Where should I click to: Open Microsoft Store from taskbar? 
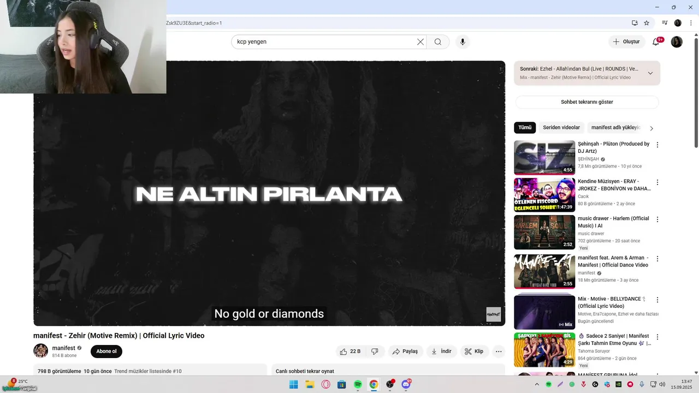click(341, 384)
